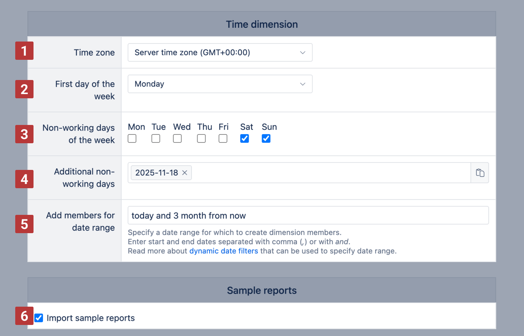
Task: Check the Tue non-working day box
Action: [156, 139]
